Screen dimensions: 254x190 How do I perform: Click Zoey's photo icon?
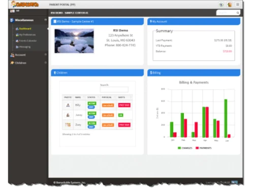[x=68, y=125]
